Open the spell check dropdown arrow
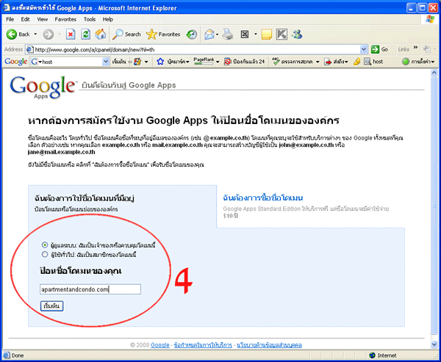 coord(318,62)
